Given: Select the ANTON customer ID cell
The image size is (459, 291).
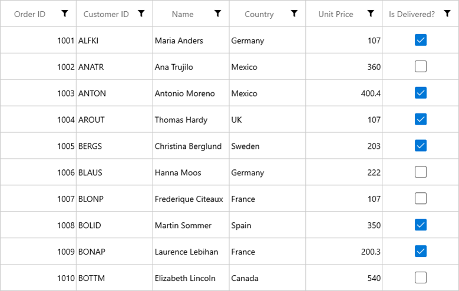Looking at the screenshot, I should 92,93.
